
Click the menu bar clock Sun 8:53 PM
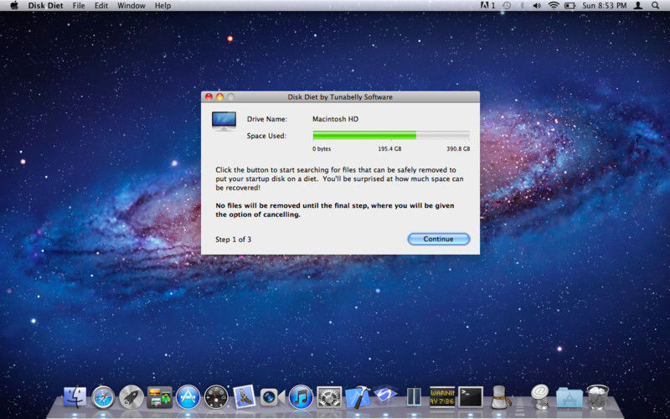(x=604, y=6)
